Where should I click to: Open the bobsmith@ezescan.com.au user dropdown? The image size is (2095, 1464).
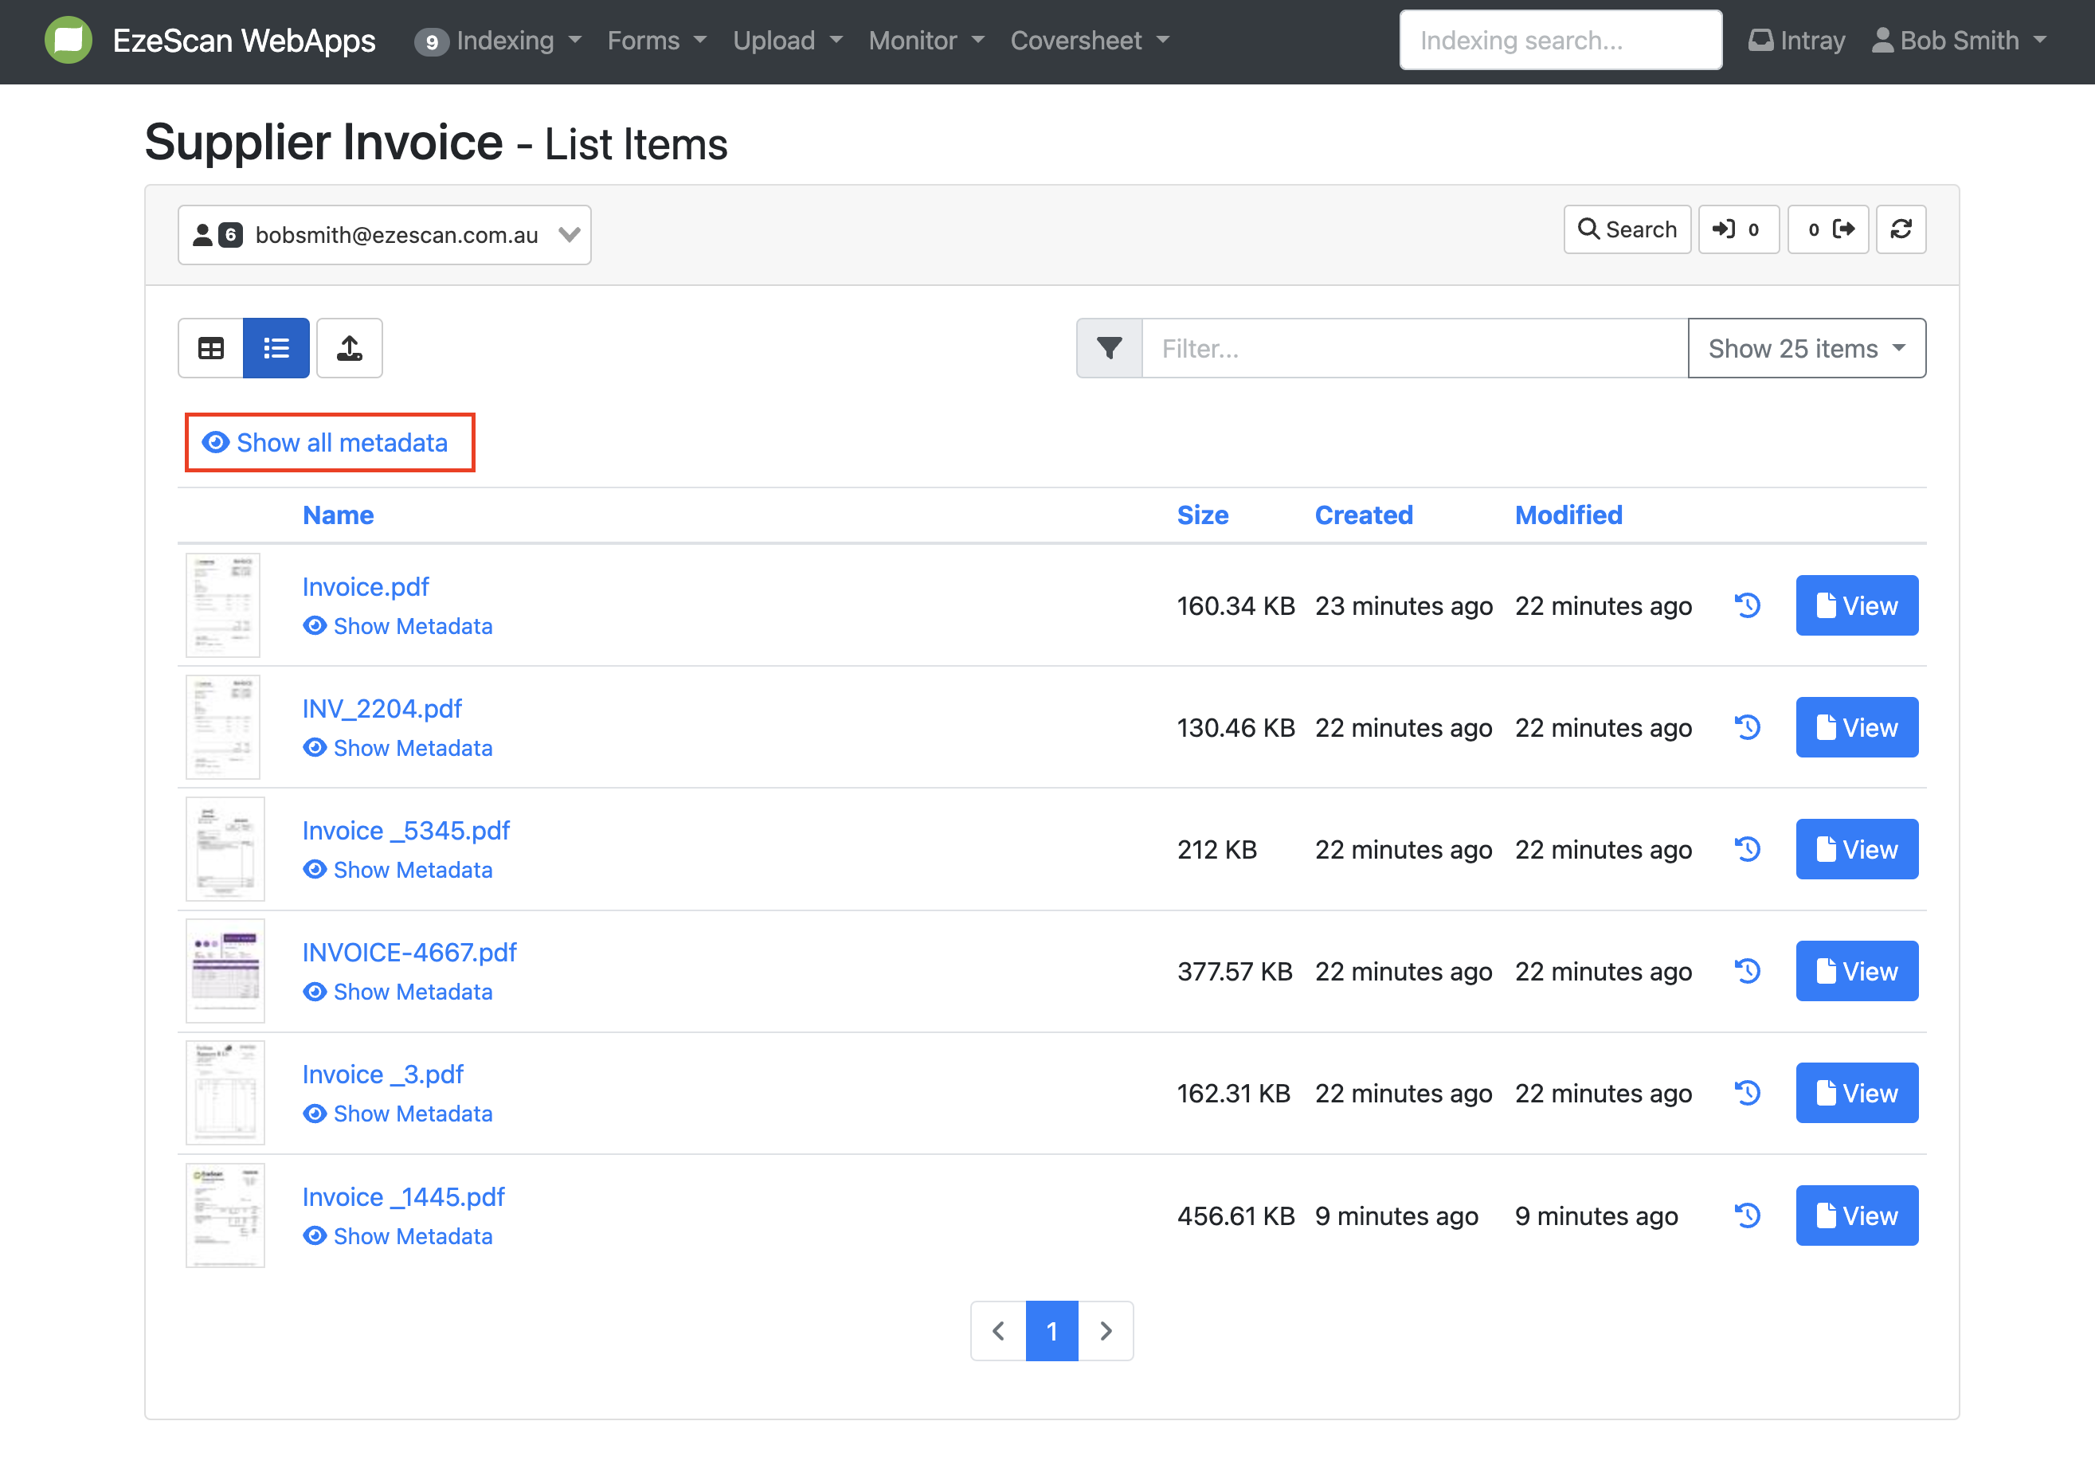pos(384,235)
